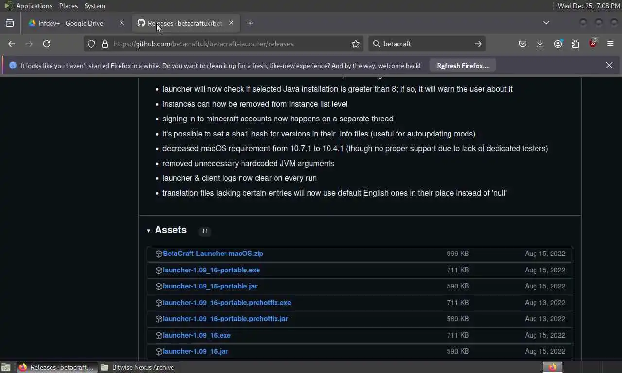This screenshot has width=622, height=373.
Task: Click the search magnifier icon
Action: click(376, 44)
